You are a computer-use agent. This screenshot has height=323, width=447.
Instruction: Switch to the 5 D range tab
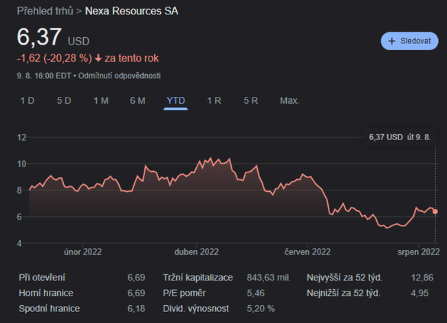[64, 100]
